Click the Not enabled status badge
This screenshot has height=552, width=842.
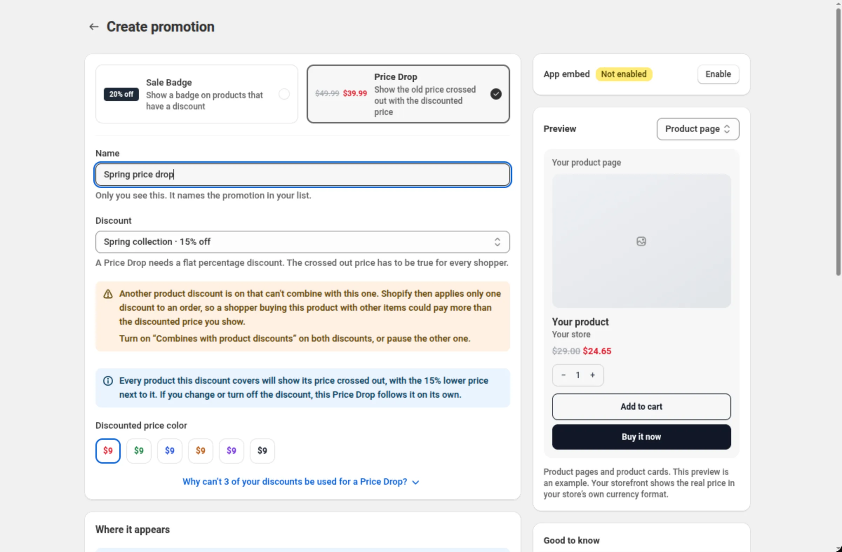pyautogui.click(x=623, y=74)
